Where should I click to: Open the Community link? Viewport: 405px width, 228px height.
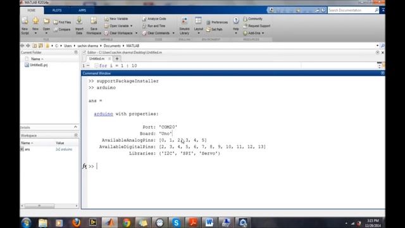(x=252, y=19)
